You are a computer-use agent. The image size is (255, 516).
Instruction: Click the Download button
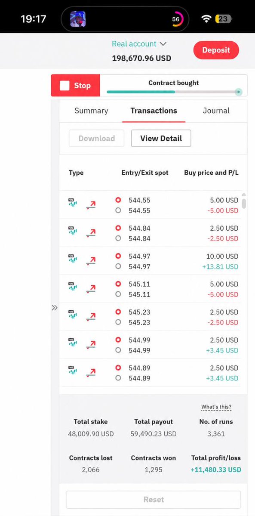pos(96,138)
